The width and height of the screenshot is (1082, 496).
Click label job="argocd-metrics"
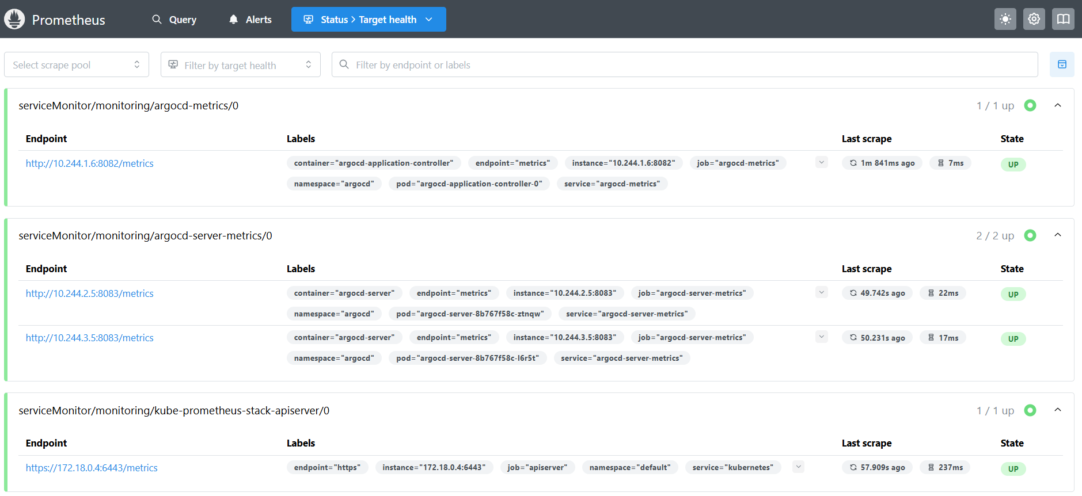(x=738, y=163)
